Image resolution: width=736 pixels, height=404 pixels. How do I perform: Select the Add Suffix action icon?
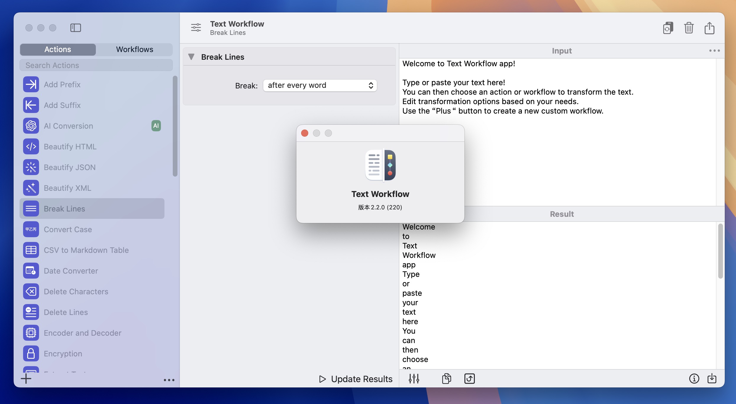click(x=31, y=105)
